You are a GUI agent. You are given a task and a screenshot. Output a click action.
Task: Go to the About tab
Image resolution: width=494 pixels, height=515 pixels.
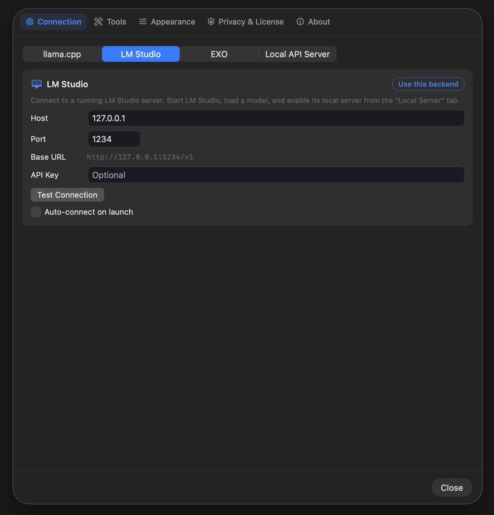click(313, 22)
